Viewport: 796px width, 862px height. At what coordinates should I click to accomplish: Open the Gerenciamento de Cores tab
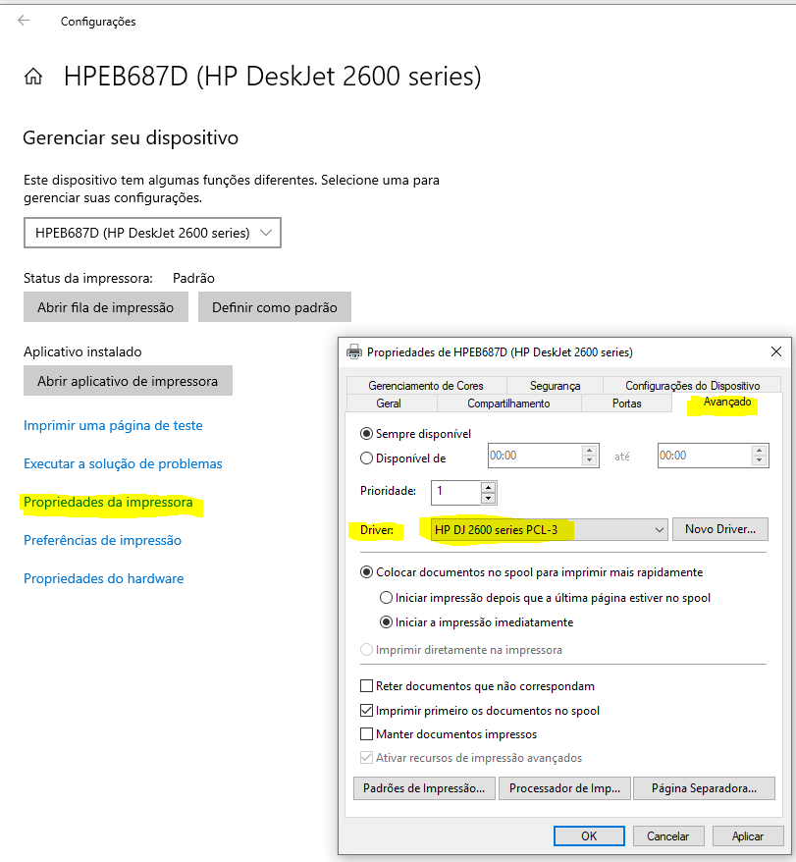(426, 386)
